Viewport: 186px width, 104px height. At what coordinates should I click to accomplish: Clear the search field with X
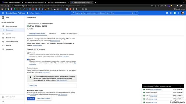(133, 13)
